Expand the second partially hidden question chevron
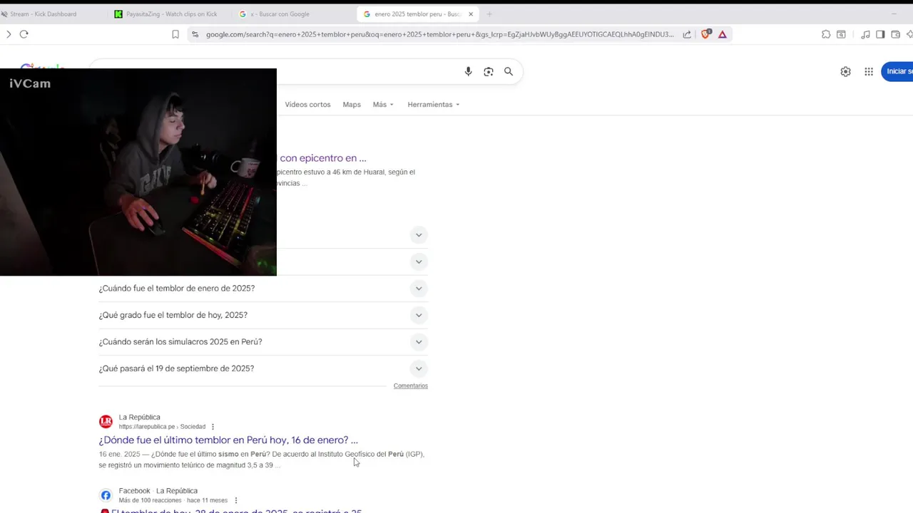The width and height of the screenshot is (913, 513). click(x=419, y=261)
